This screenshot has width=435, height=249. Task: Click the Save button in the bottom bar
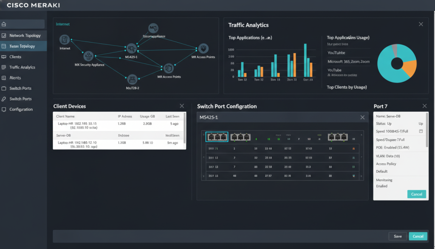(398, 236)
